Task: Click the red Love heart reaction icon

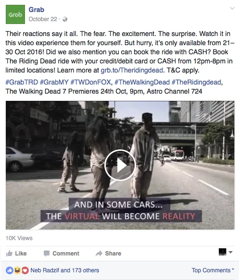Action: coord(25,270)
